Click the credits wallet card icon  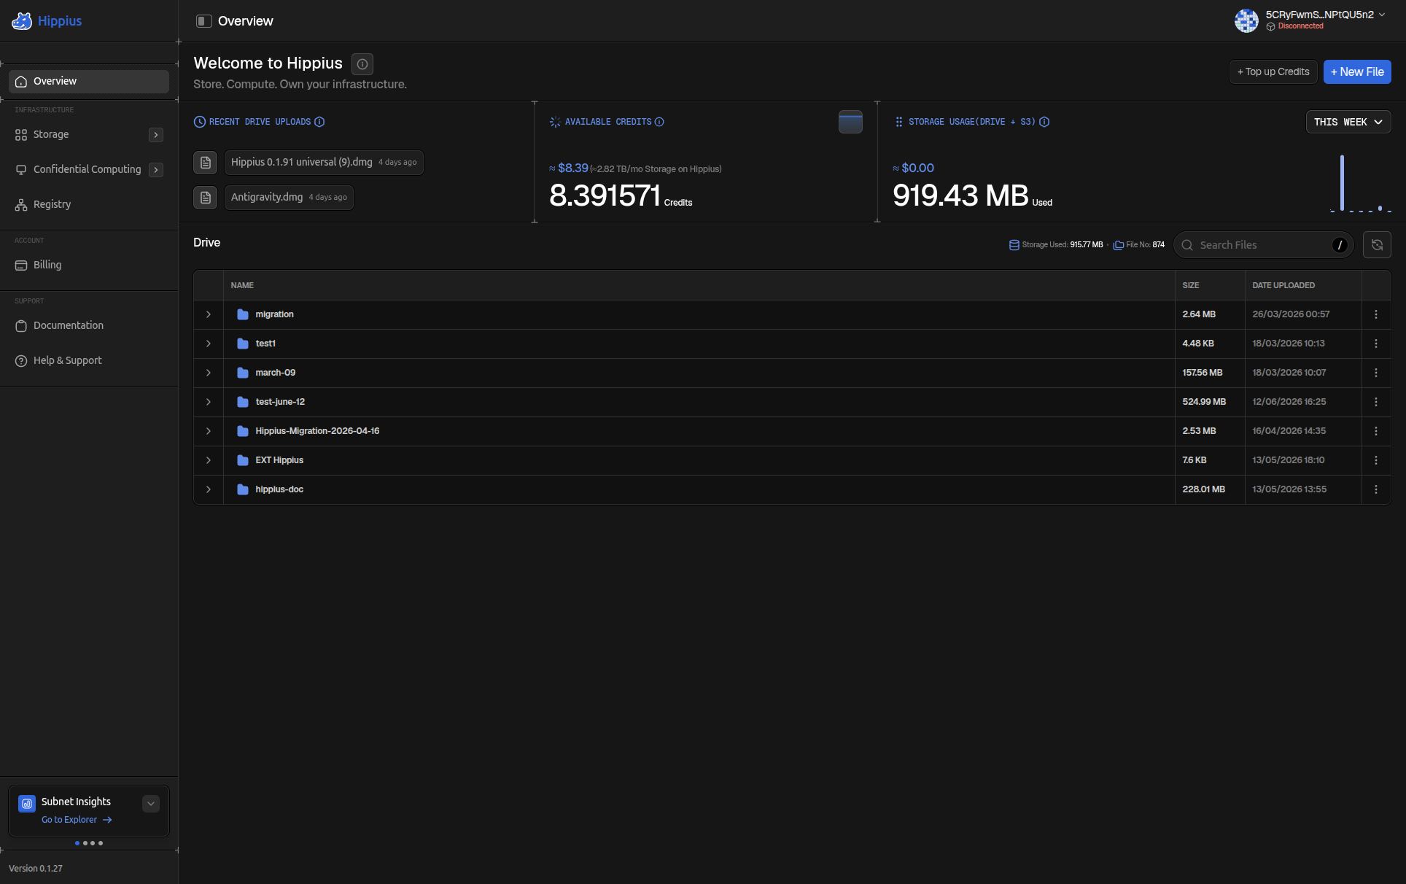[x=850, y=122]
